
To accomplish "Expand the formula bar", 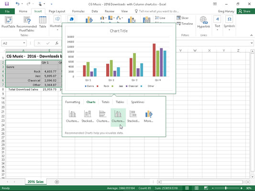I will click(252, 43).
